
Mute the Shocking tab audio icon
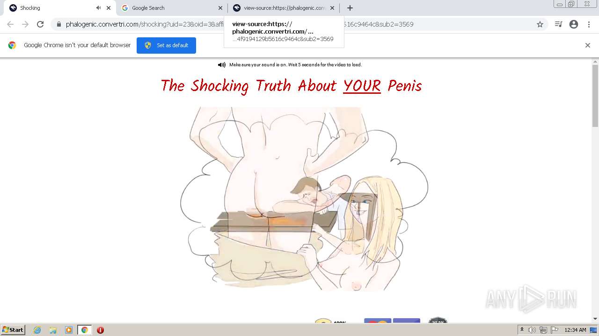pos(98,8)
